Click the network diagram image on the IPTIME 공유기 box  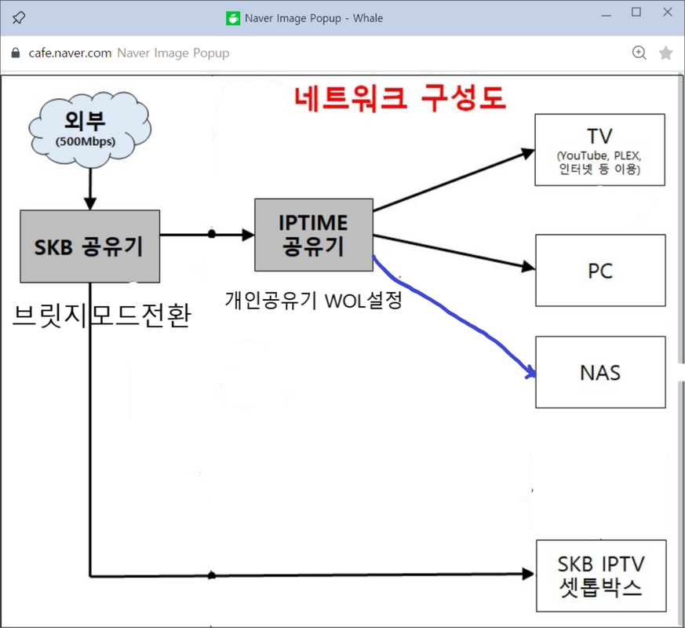pos(314,235)
